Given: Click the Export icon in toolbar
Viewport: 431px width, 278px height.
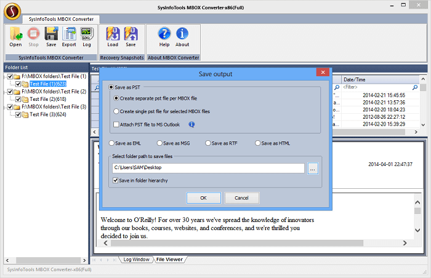Looking at the screenshot, I should [69, 37].
